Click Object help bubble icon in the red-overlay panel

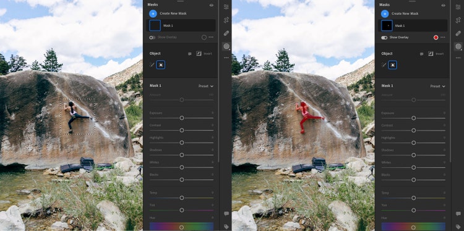click(x=422, y=54)
